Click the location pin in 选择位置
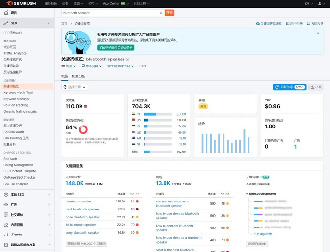Image resolution: width=330 pixels, height=252 pixels. point(65,87)
